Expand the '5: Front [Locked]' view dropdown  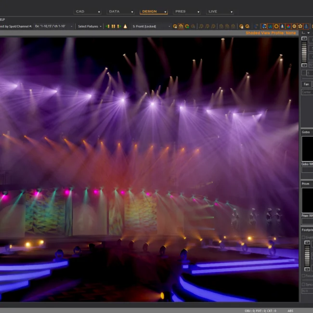coord(169,26)
